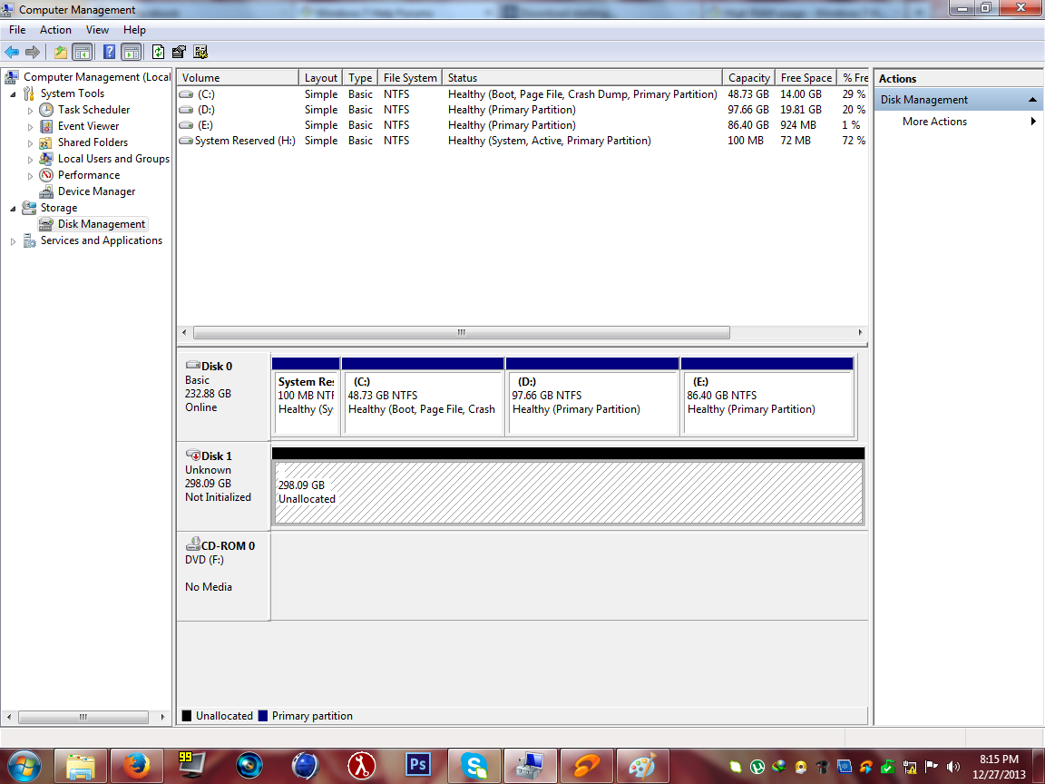Click the horizontal scrollbar of the volume list
Viewport: 1045px width, 784px height.
coord(461,333)
